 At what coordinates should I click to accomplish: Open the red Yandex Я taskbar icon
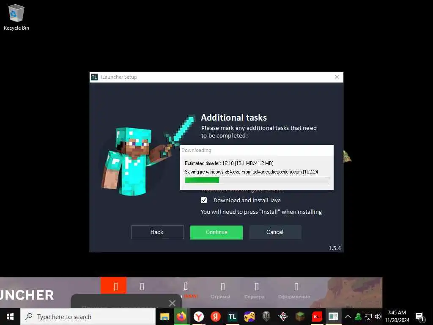pos(215,317)
